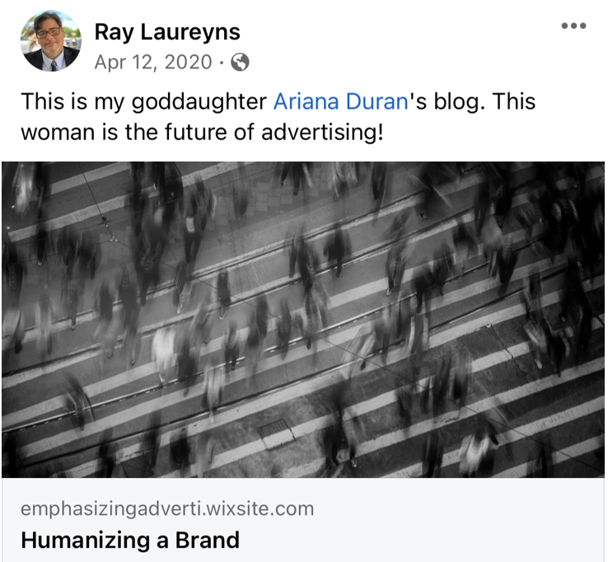Visit Ray Laureyns' profile via name
This screenshot has height=562, width=608.
167,32
